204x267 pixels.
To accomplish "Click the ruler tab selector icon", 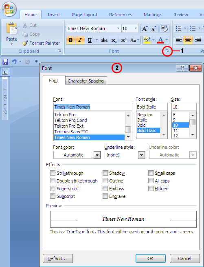I will point(5,72).
